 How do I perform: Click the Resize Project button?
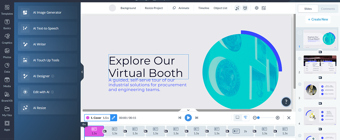point(154,8)
